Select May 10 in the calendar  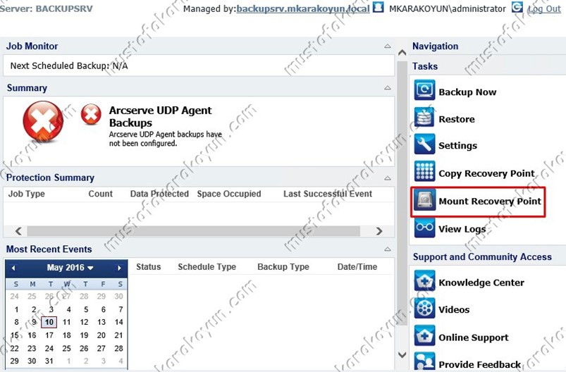49,322
